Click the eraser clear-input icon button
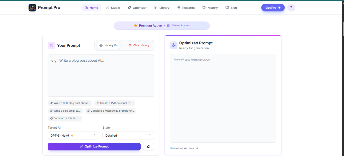344x156 pixels. (148, 146)
